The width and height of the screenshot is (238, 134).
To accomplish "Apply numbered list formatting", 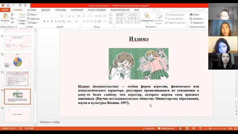I will 90,16.
